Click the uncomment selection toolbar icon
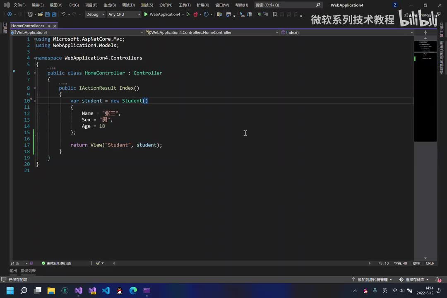 pyautogui.click(x=265, y=14)
